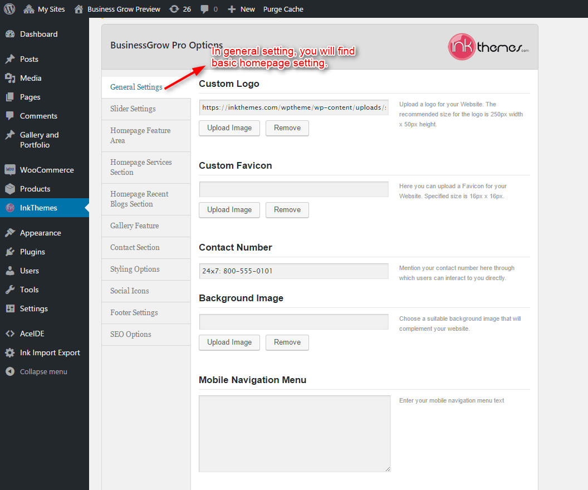
Task: Click the WordPress logo icon in the admin bar
Action: coord(10,9)
